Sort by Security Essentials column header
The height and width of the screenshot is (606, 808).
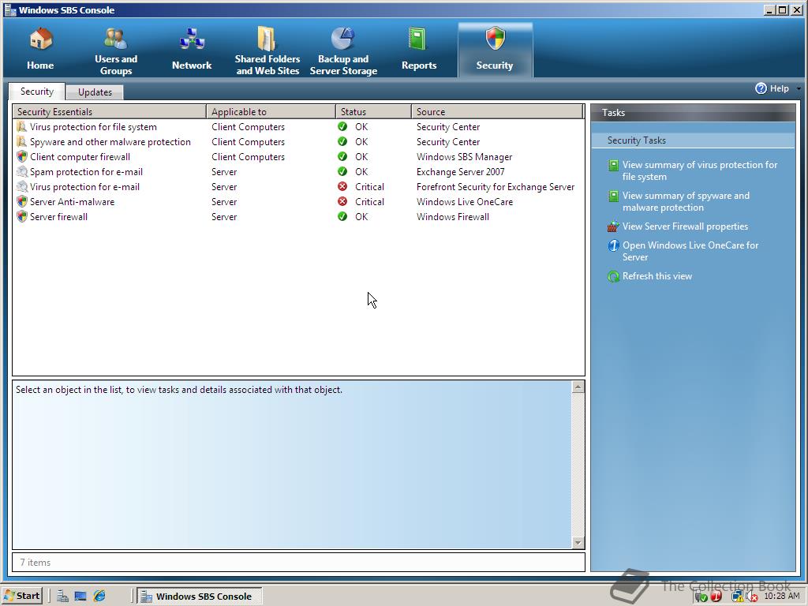pos(109,112)
